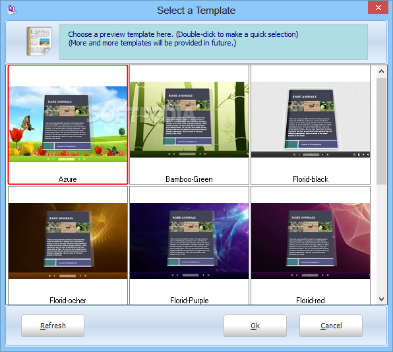Click the 'Florid-red' name label
Screen dimensions: 393x352
tap(311, 300)
